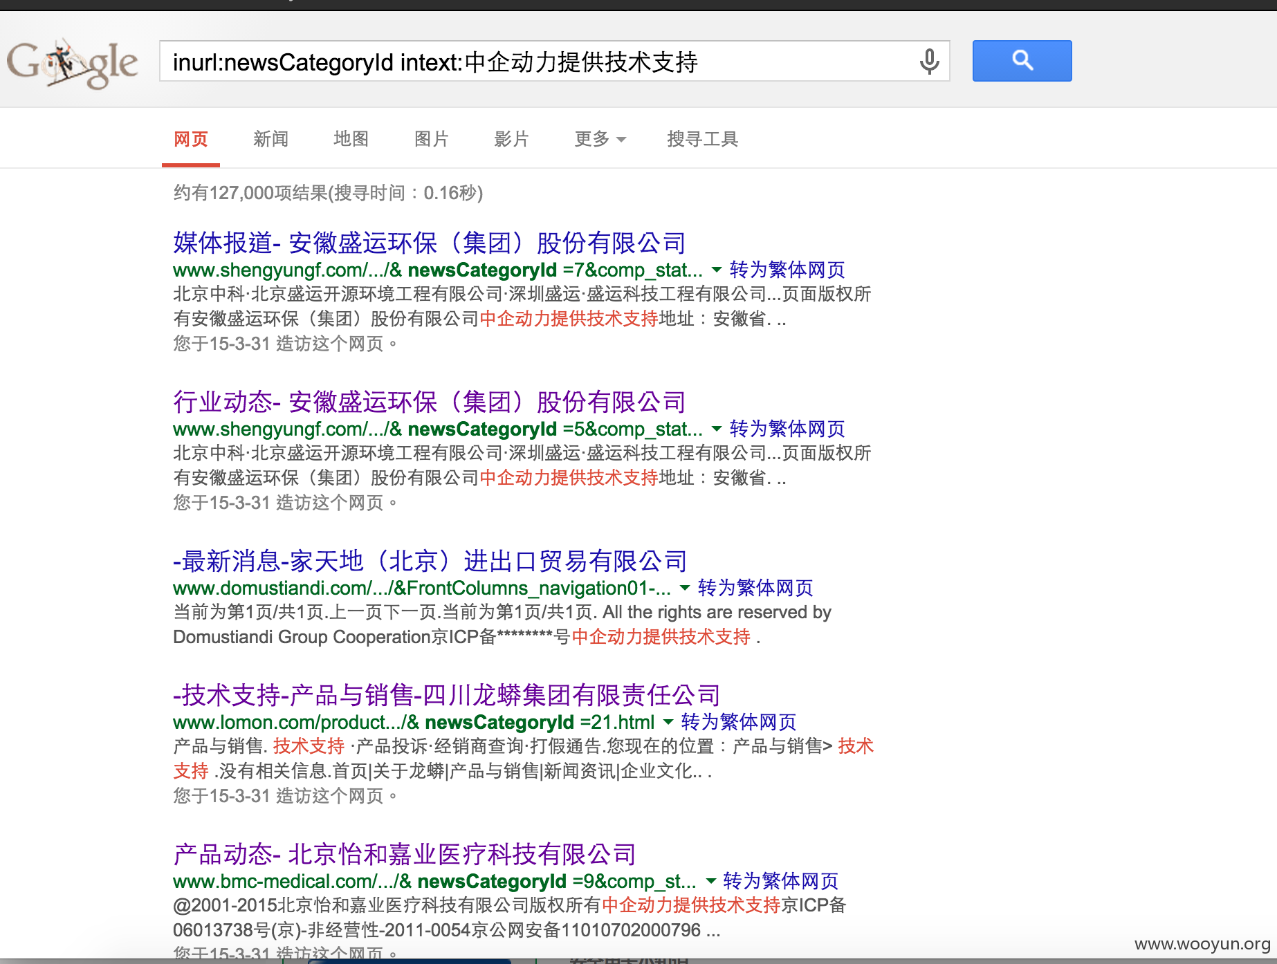Switch to the 新闻 tab
Viewport: 1277px width, 964px height.
pos(270,139)
